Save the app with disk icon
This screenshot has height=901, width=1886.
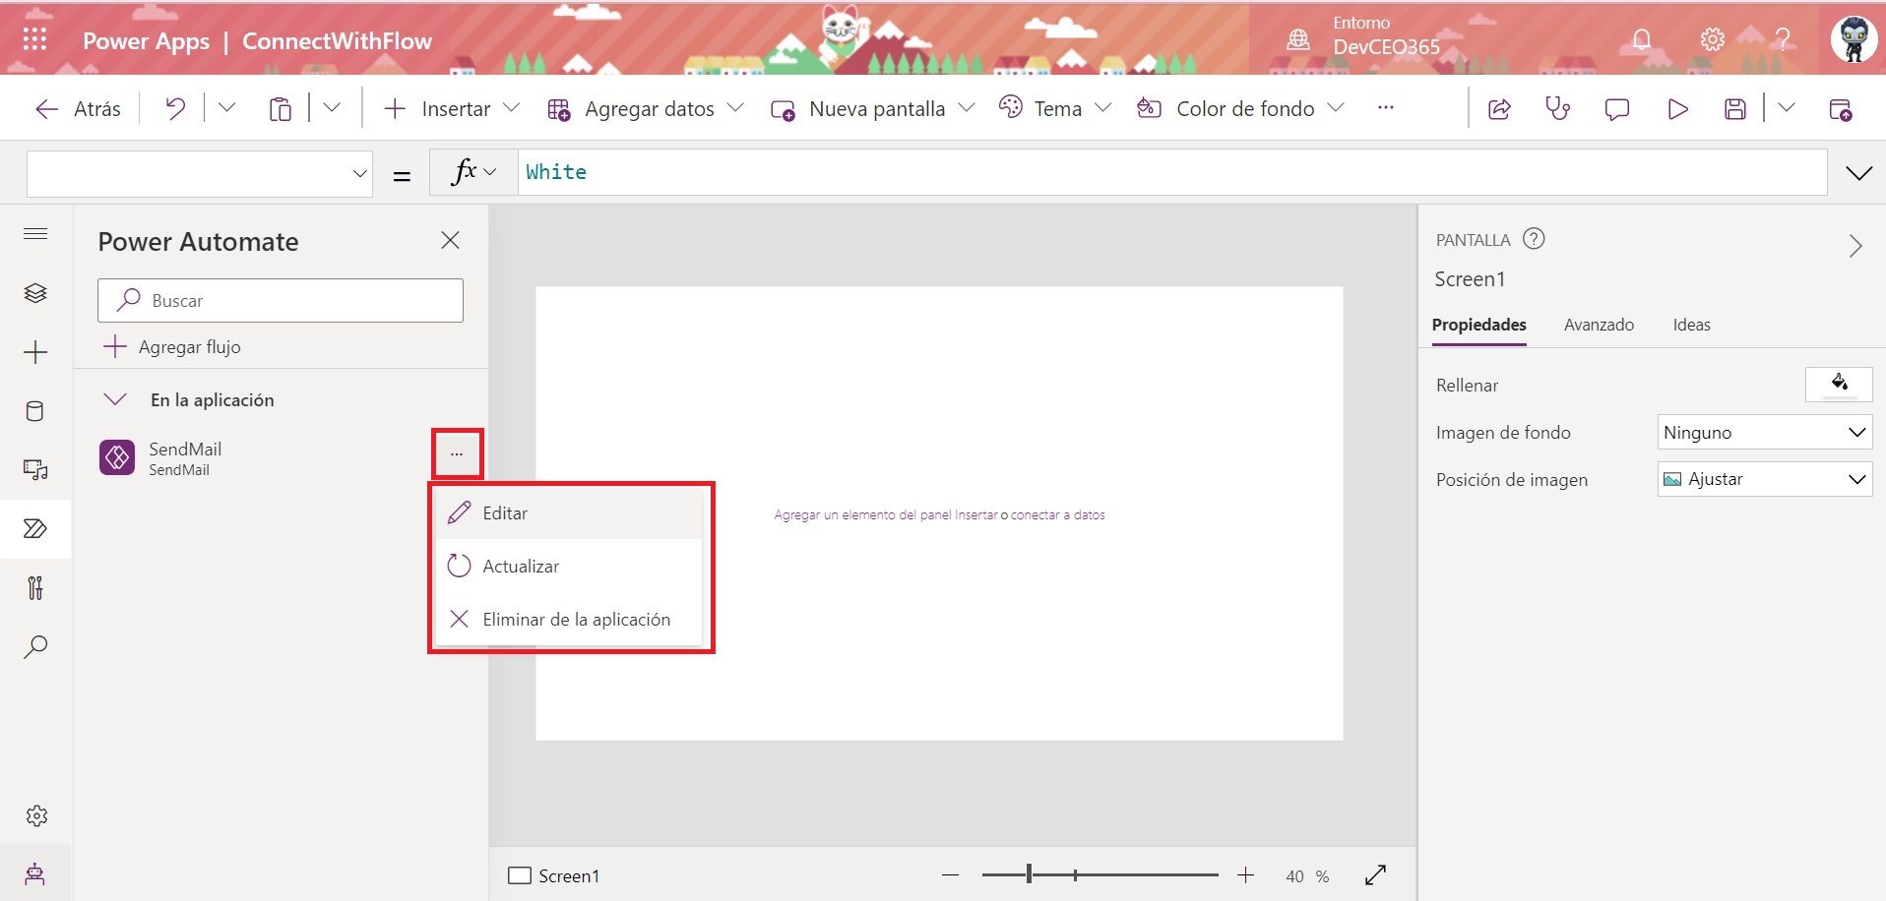[x=1735, y=108]
